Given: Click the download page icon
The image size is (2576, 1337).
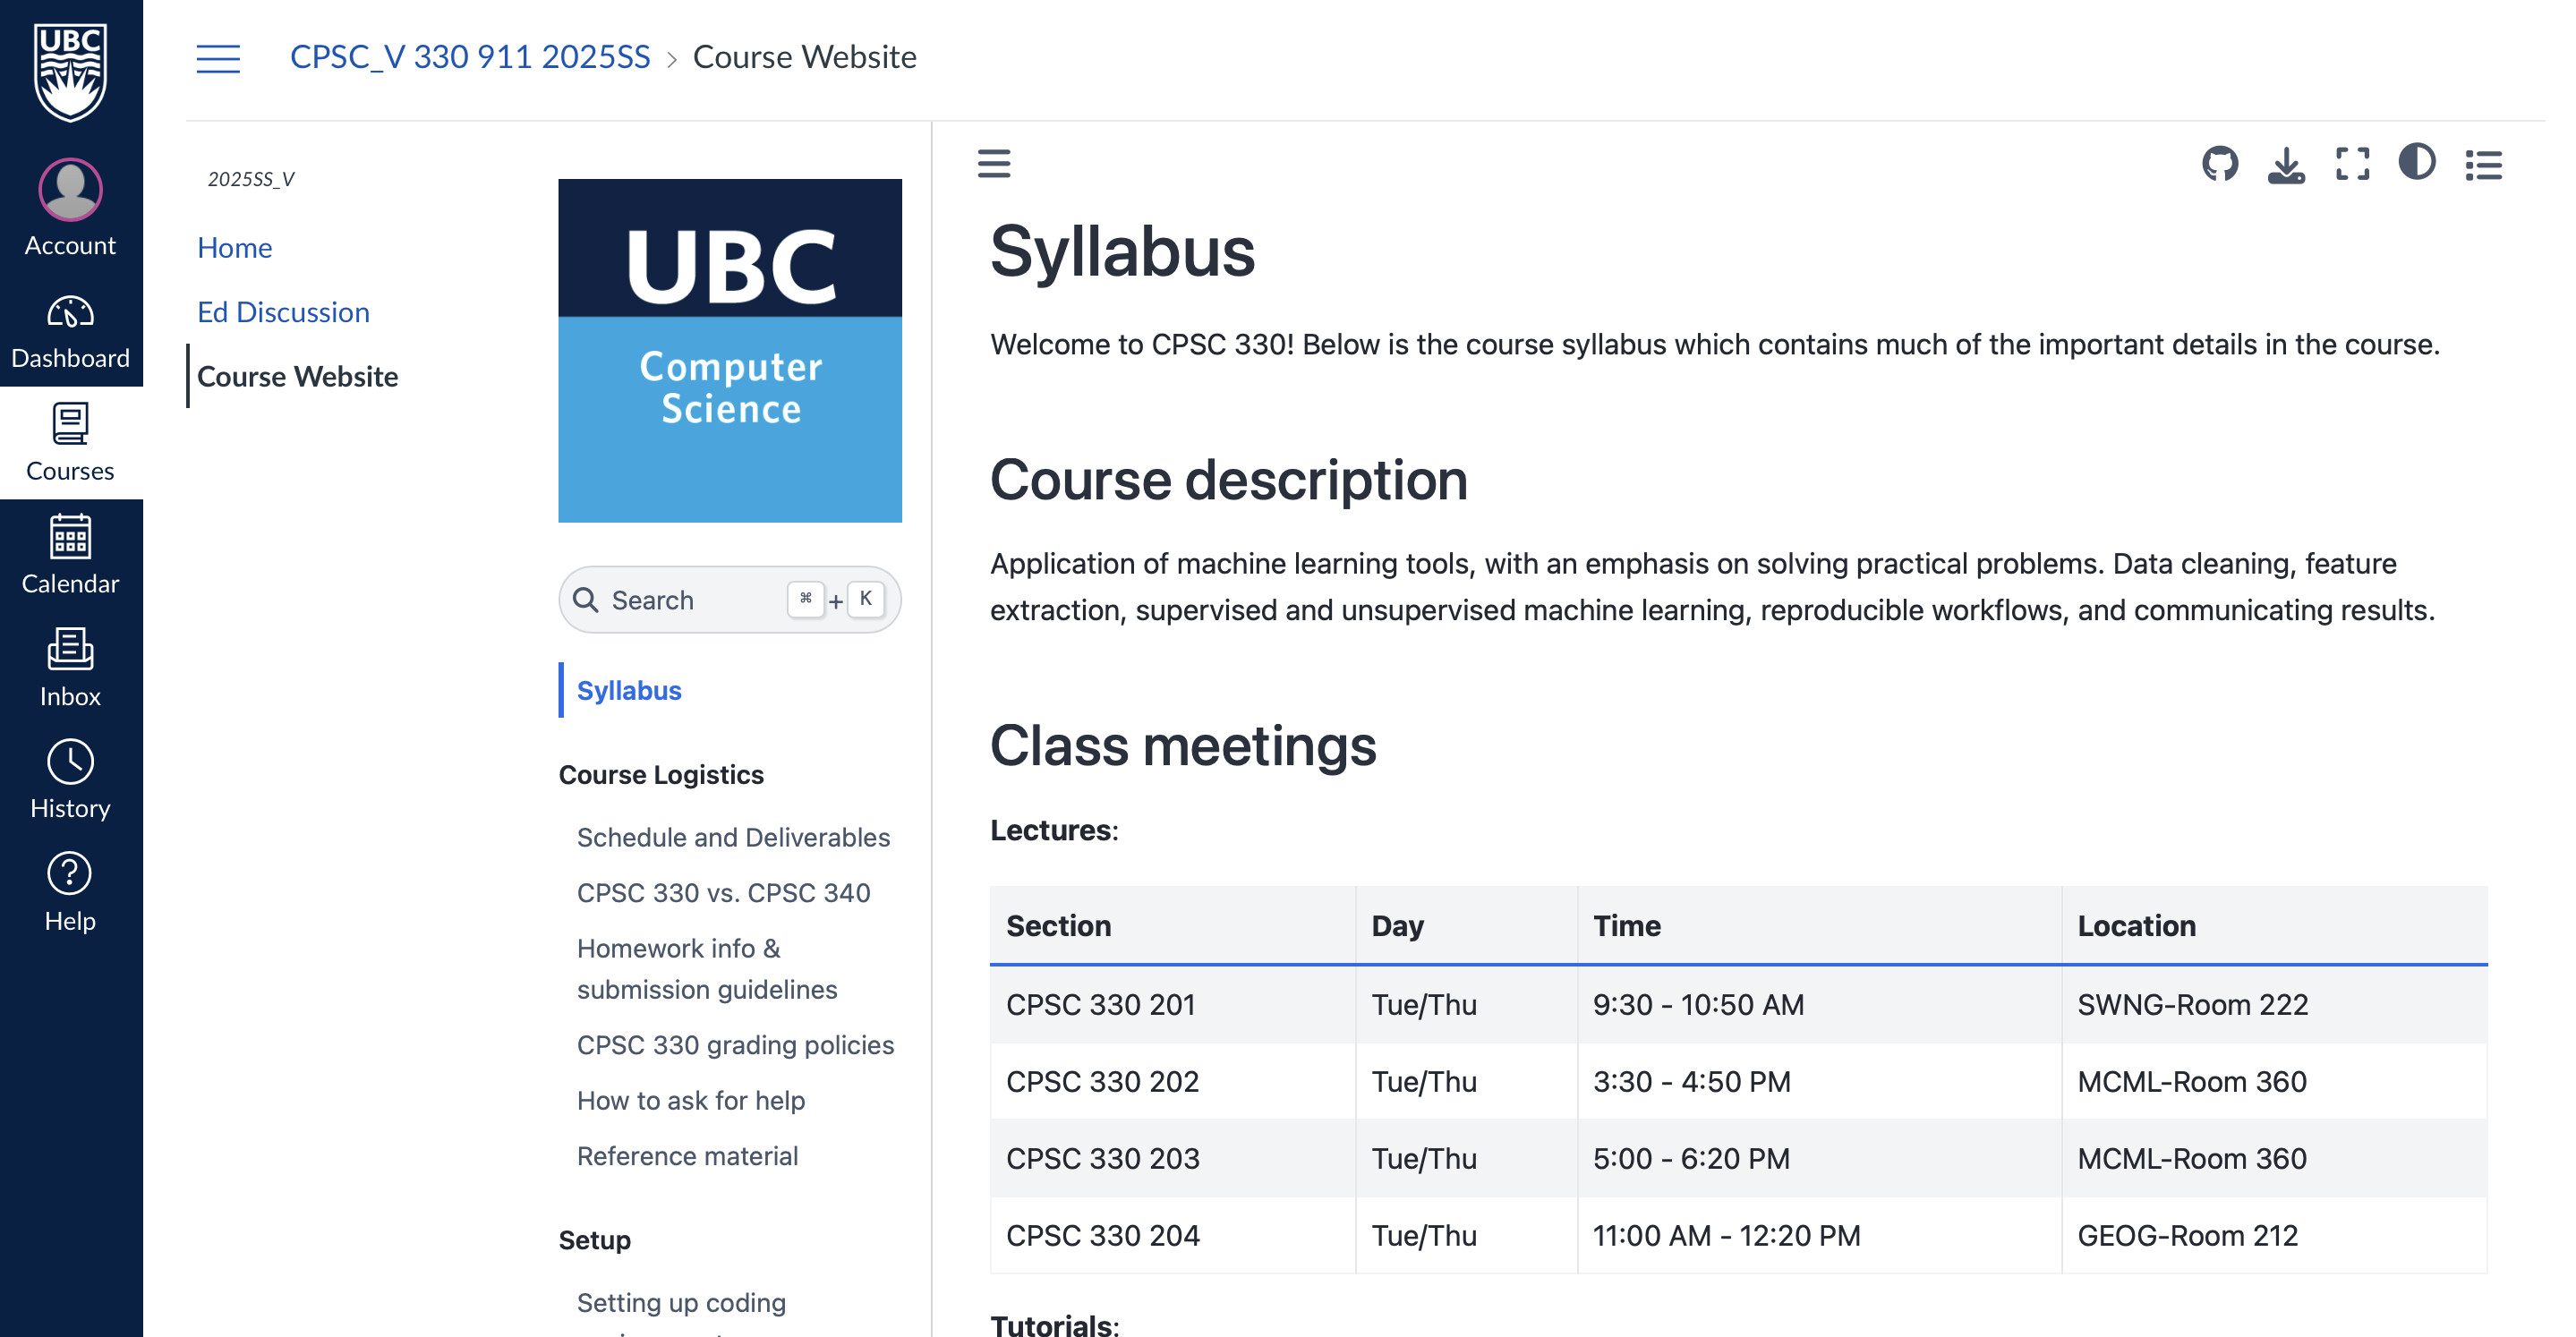Looking at the screenshot, I should point(2286,164).
